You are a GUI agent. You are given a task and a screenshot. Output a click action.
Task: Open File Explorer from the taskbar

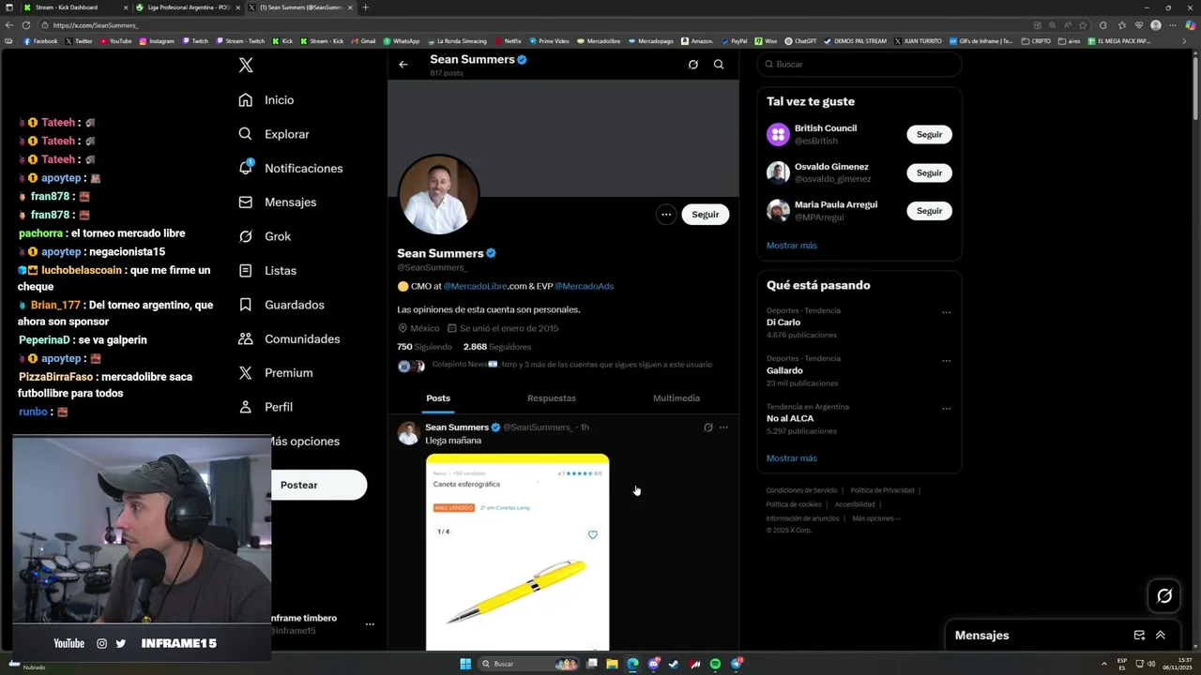(x=612, y=664)
